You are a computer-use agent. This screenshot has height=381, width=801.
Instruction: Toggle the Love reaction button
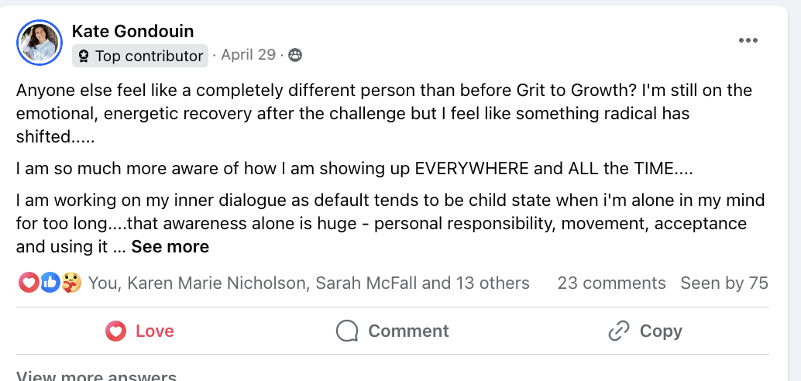140,331
